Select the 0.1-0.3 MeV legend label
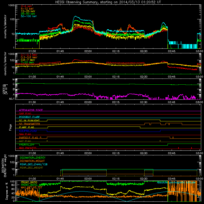The height and width of the screenshot is (204, 204). pyautogui.click(x=29, y=55)
